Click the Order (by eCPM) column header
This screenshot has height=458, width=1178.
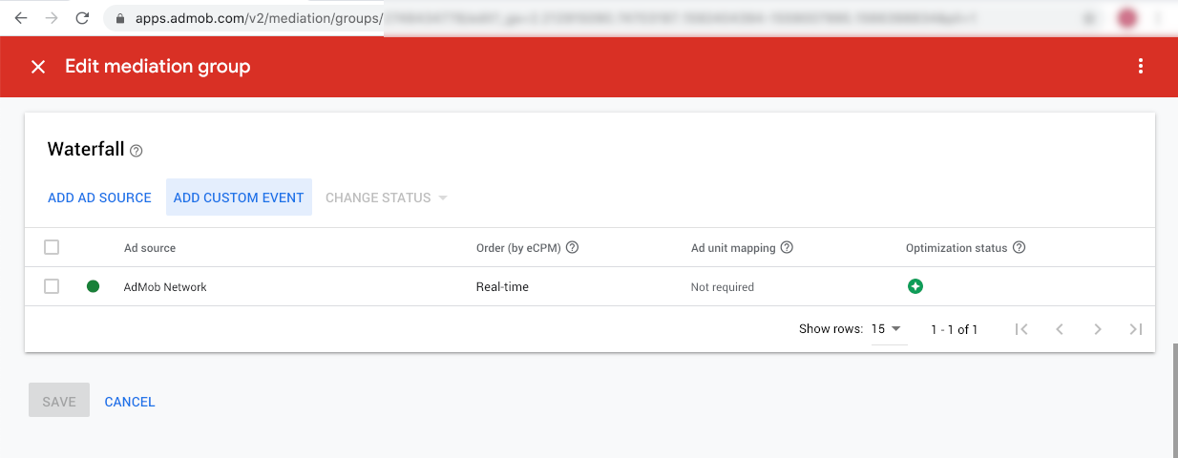[520, 248]
